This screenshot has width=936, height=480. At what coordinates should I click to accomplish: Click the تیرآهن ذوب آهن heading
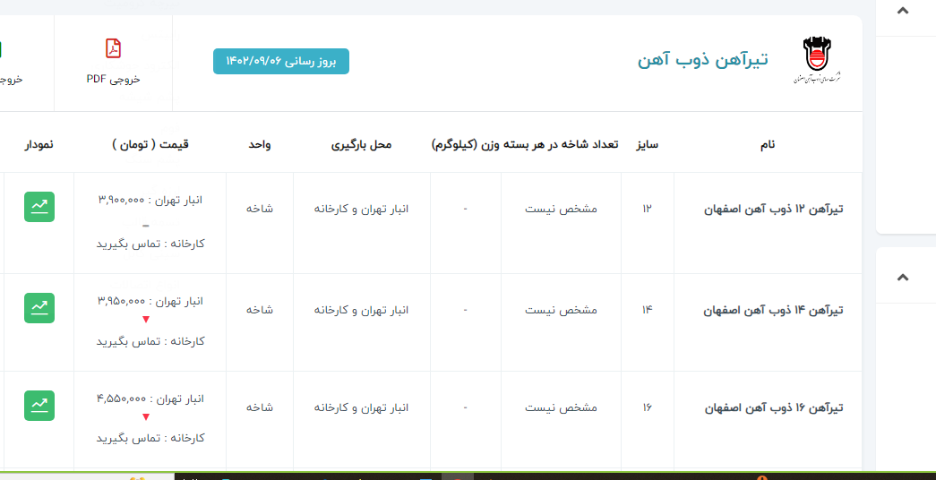(702, 60)
